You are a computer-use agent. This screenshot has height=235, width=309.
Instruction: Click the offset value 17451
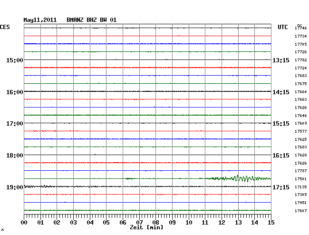(x=301, y=203)
